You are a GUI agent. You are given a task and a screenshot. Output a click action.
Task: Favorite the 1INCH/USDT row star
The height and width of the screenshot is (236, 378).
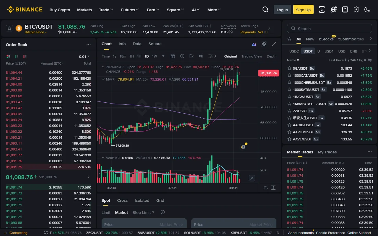tap(289, 97)
